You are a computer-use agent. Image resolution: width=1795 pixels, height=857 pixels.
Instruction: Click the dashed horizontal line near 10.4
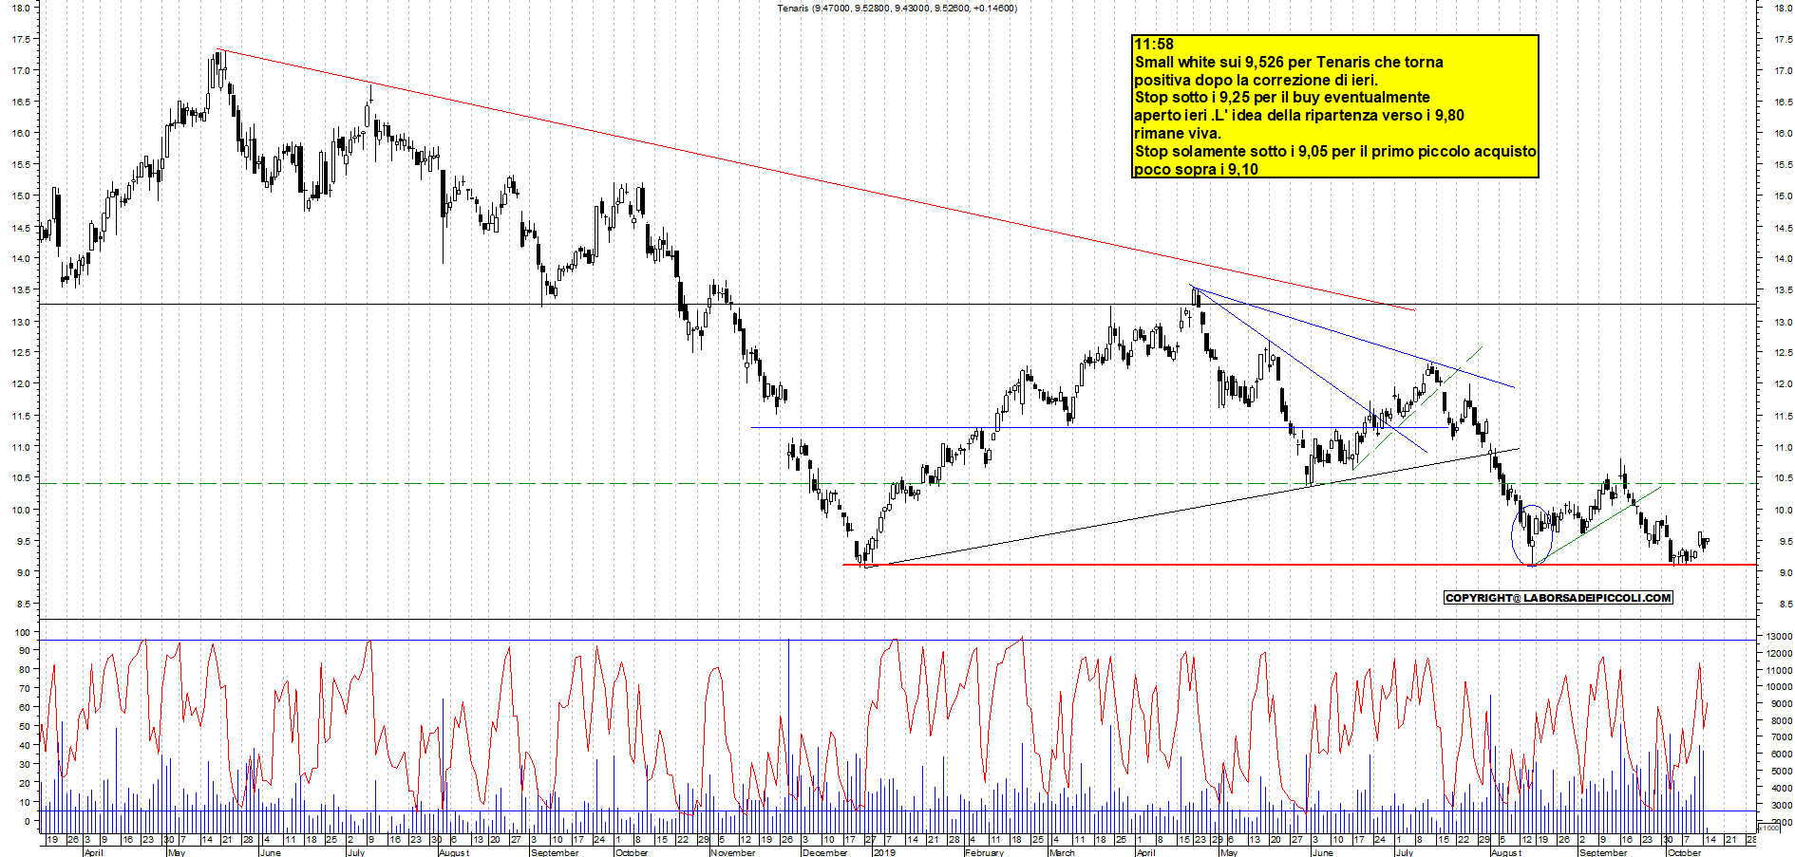[x=898, y=484]
